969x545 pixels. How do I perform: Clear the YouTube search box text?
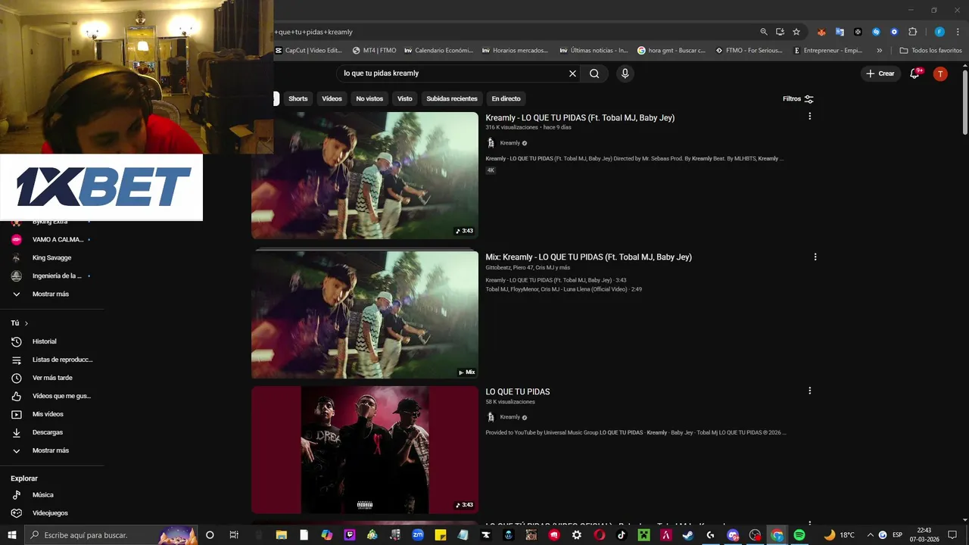coord(572,73)
